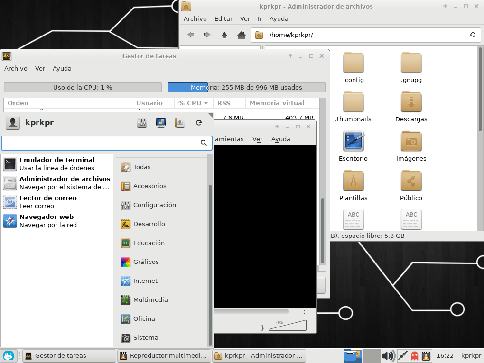This screenshot has width=484, height=363.
Task: Open Archivo menu in Gestor de tareas
Action: [x=16, y=68]
